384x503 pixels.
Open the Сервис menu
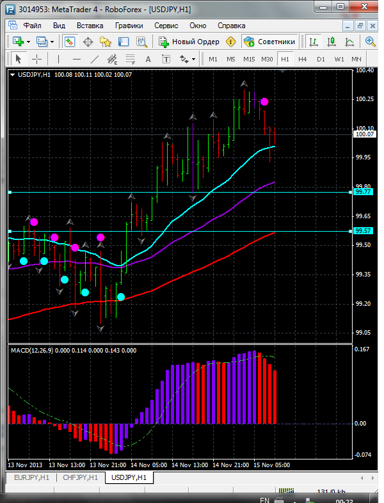click(166, 26)
